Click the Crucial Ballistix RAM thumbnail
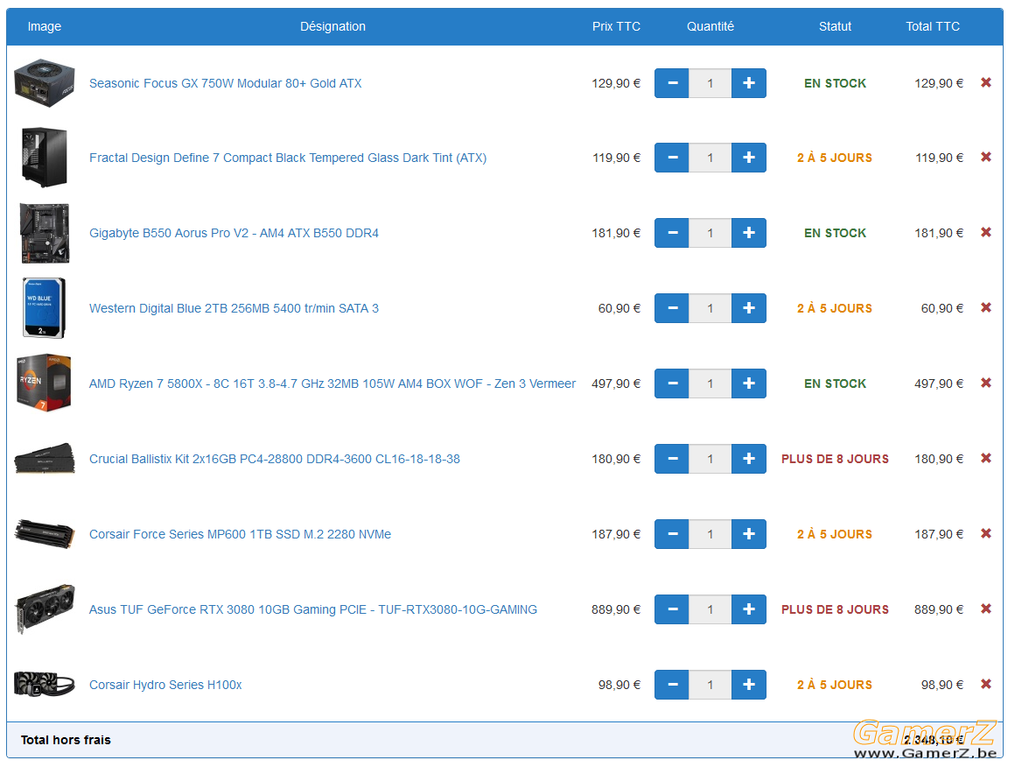Screen dimensions: 1015x767 tap(44, 459)
